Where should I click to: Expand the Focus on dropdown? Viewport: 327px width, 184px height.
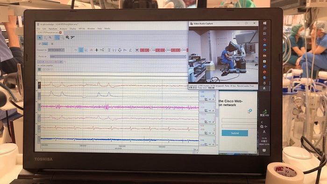pos(118,57)
